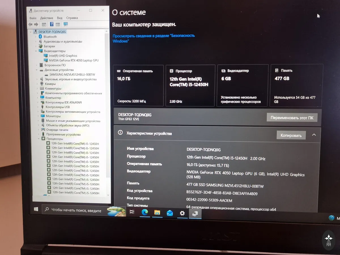Viewport: 340px width, 255px height.
Task: Click Device Manager scrollbar up arrow
Action: 107,31
